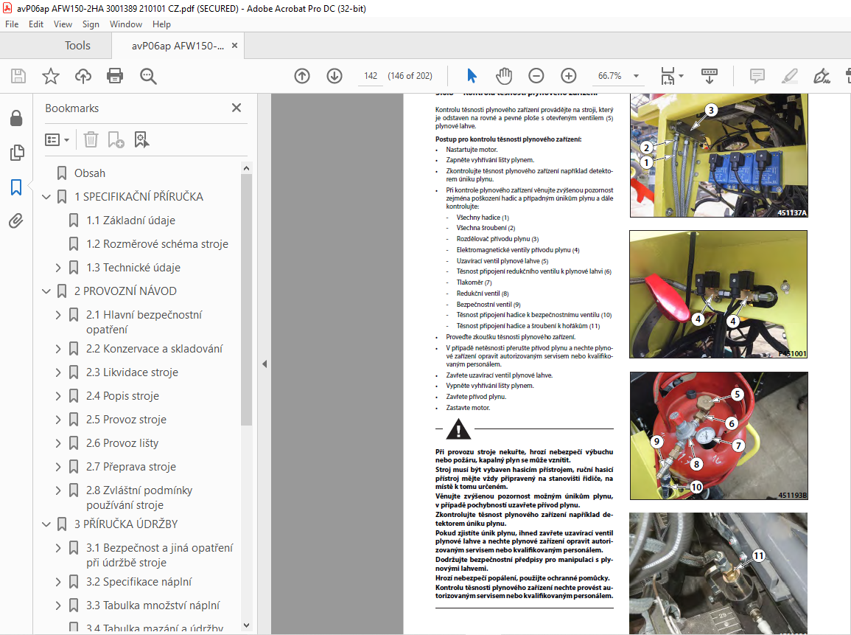Image resolution: width=851 pixels, height=635 pixels.
Task: Expand '2.1 Hlavní bezpečnostní opatření' bookmark
Action: pos(58,315)
